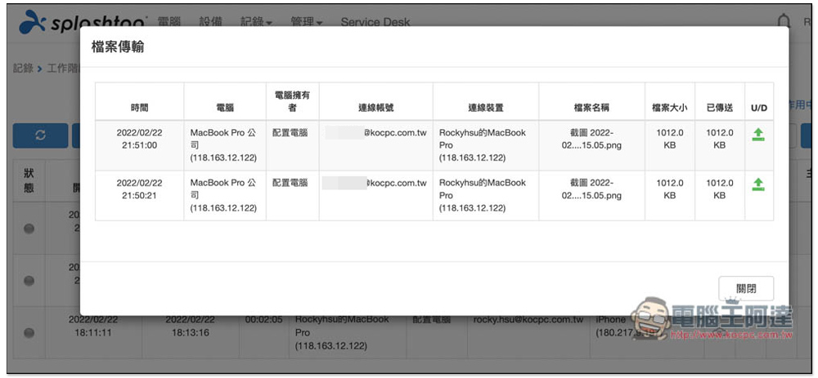The width and height of the screenshot is (818, 378).
Task: Click the U/D column header
Action: pyautogui.click(x=758, y=108)
